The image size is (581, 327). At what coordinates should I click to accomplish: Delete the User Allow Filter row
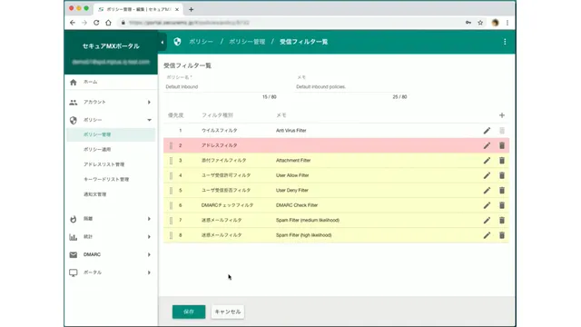click(502, 175)
